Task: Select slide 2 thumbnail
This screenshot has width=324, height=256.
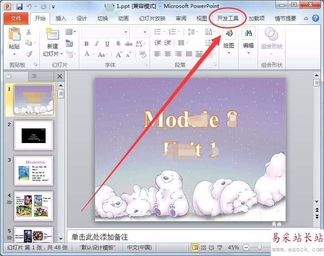Action: tap(34, 136)
